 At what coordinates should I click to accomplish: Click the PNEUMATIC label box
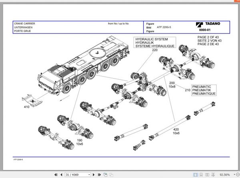[204, 90]
